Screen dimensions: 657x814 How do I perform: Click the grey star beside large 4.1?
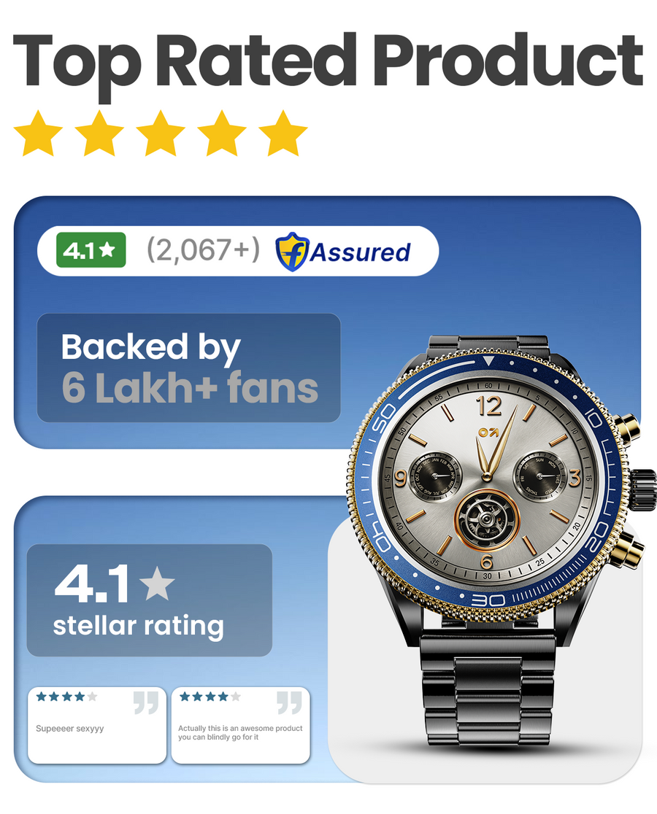157,583
